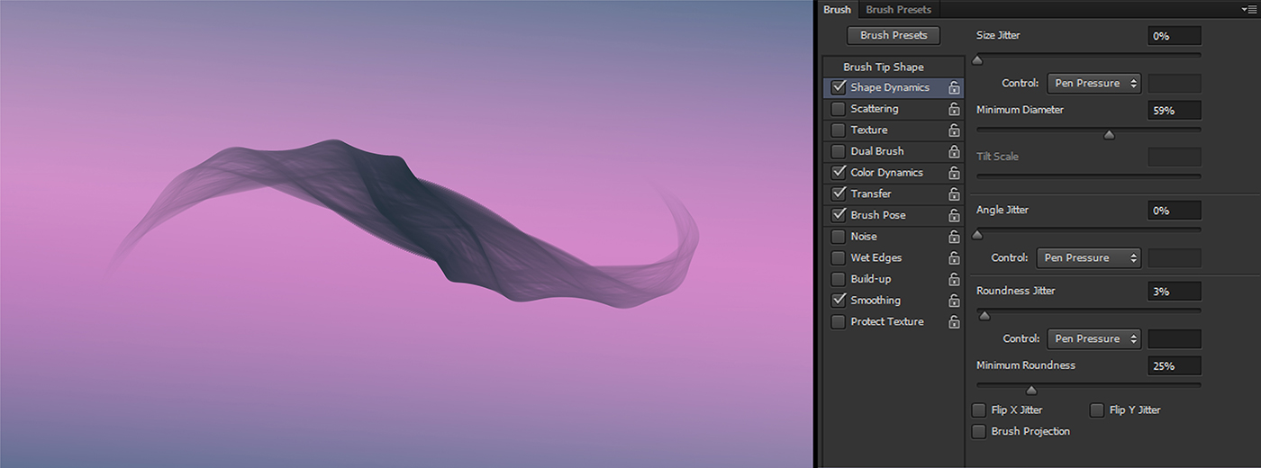Image resolution: width=1261 pixels, height=468 pixels.
Task: Uncheck the Smoothing option
Action: point(839,301)
